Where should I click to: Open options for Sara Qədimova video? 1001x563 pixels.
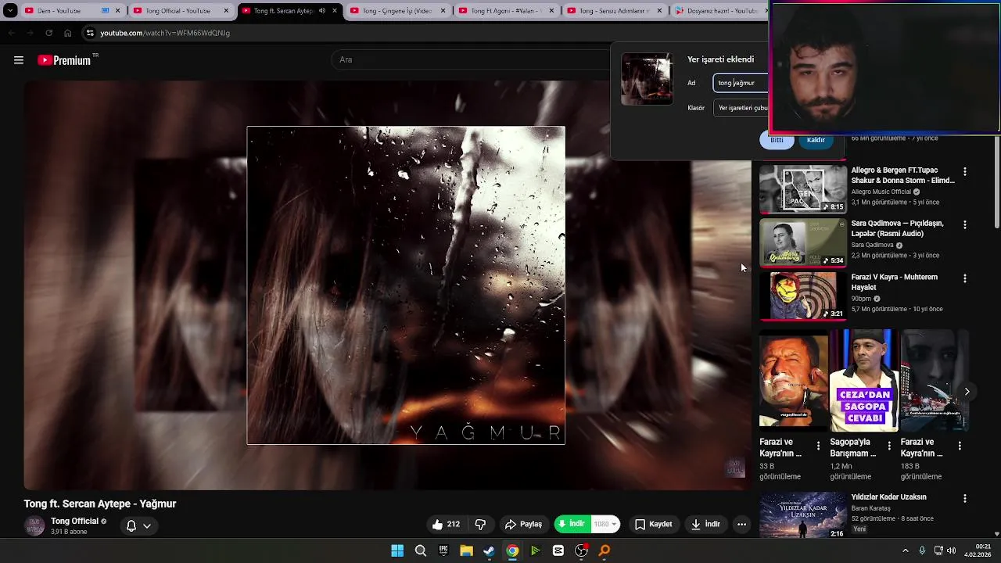tap(964, 224)
